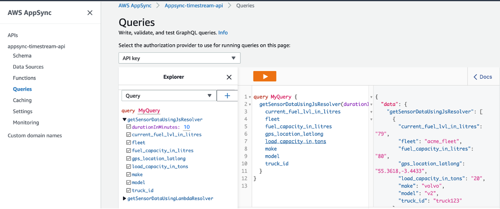This screenshot has height=209, width=500.
Task: Open Data Sources in the sidebar
Action: click(x=28, y=67)
